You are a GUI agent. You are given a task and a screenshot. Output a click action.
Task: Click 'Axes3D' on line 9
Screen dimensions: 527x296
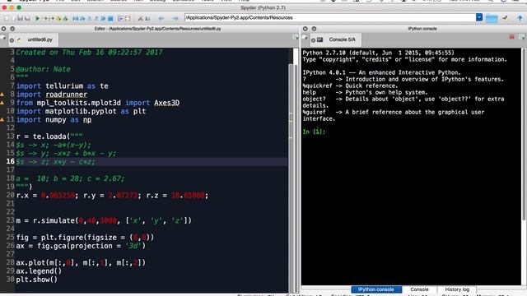pyautogui.click(x=166, y=103)
